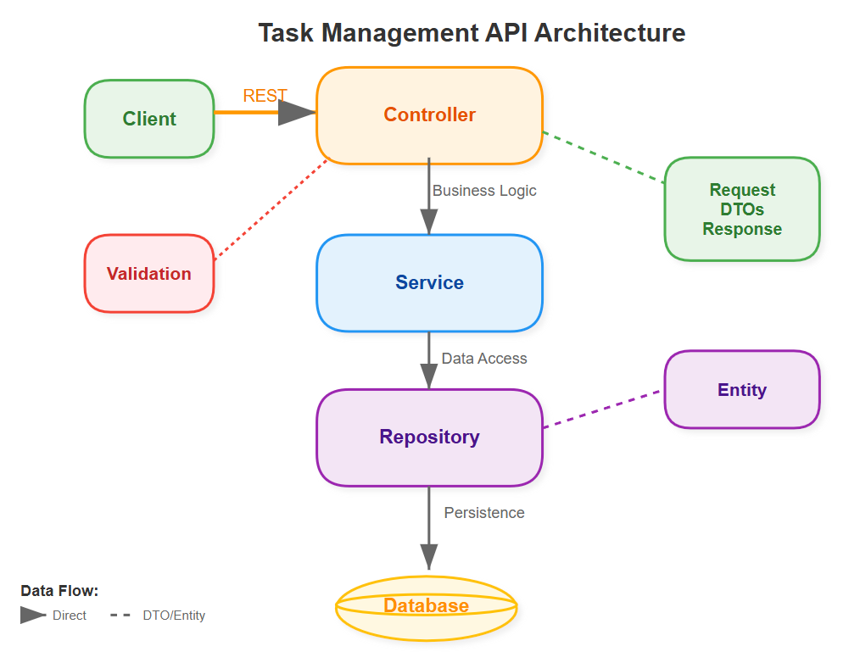Image resolution: width=860 pixels, height=663 pixels.
Task: Click the REST arrow label
Action: coord(265,96)
